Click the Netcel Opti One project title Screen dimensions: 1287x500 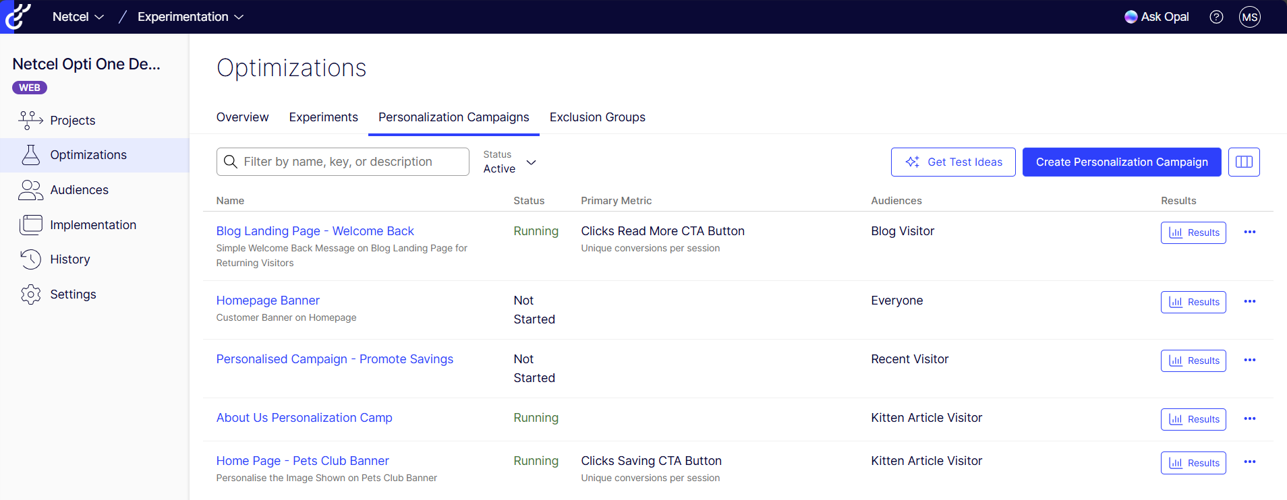[86, 64]
